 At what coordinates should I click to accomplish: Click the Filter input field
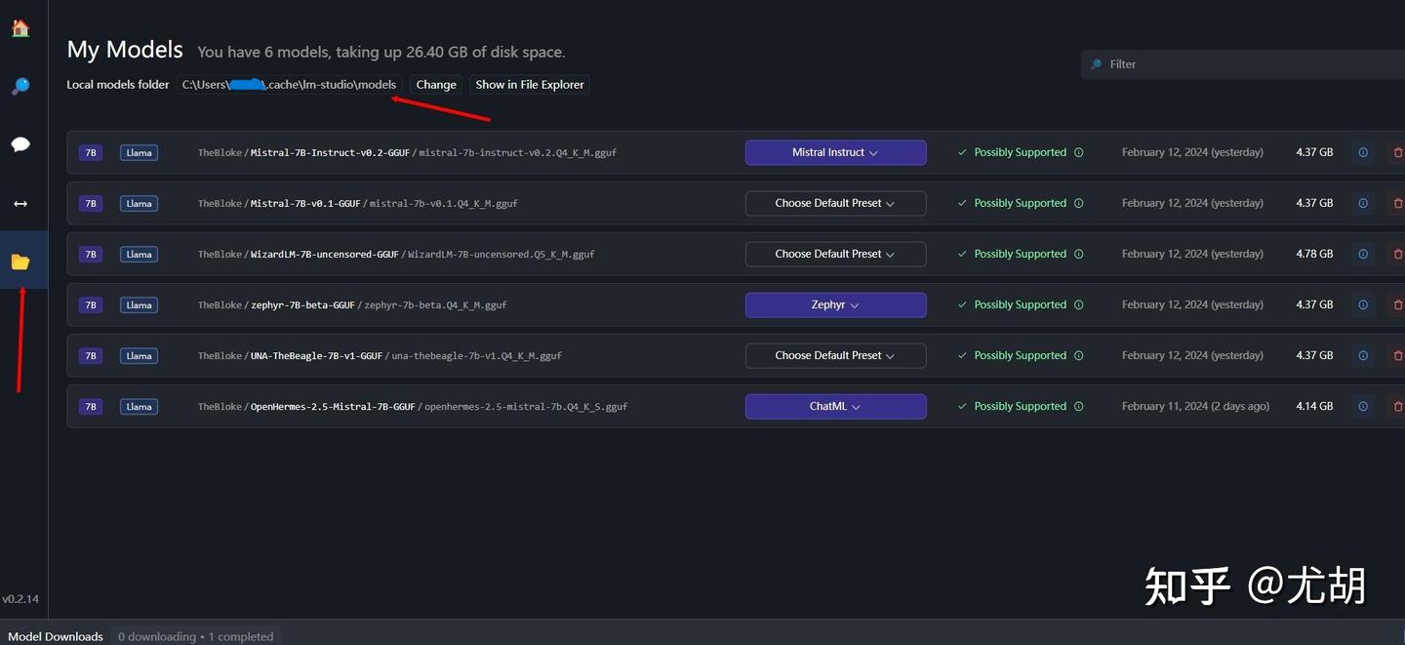click(x=1243, y=64)
